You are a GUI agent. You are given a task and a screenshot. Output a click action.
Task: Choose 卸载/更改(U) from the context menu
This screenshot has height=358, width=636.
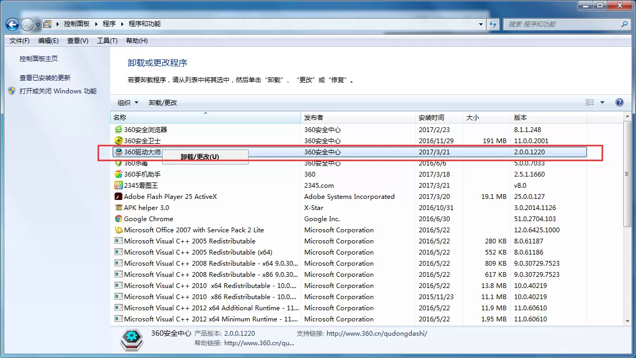[x=205, y=156]
